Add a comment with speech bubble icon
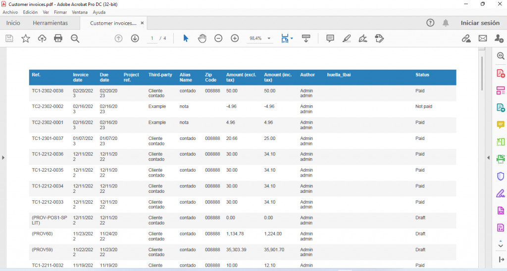 pos(330,39)
